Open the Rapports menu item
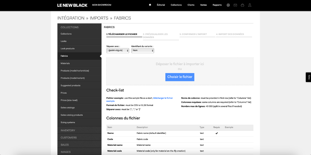Image resolution: width=311 pixels, height=155 pixels. coord(217,5)
